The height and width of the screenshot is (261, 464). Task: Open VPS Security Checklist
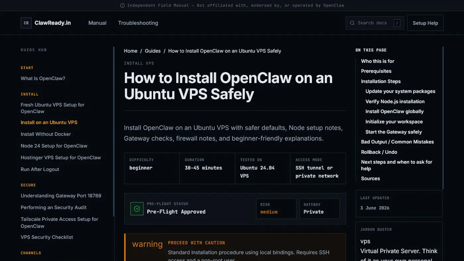tap(47, 237)
